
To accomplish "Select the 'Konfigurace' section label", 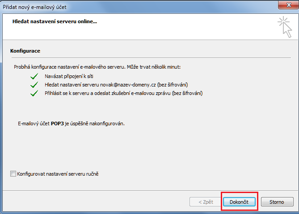I will tap(25, 51).
